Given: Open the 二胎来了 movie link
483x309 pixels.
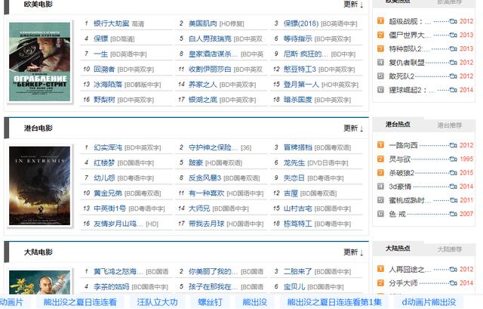Looking at the screenshot, I should tap(297, 272).
